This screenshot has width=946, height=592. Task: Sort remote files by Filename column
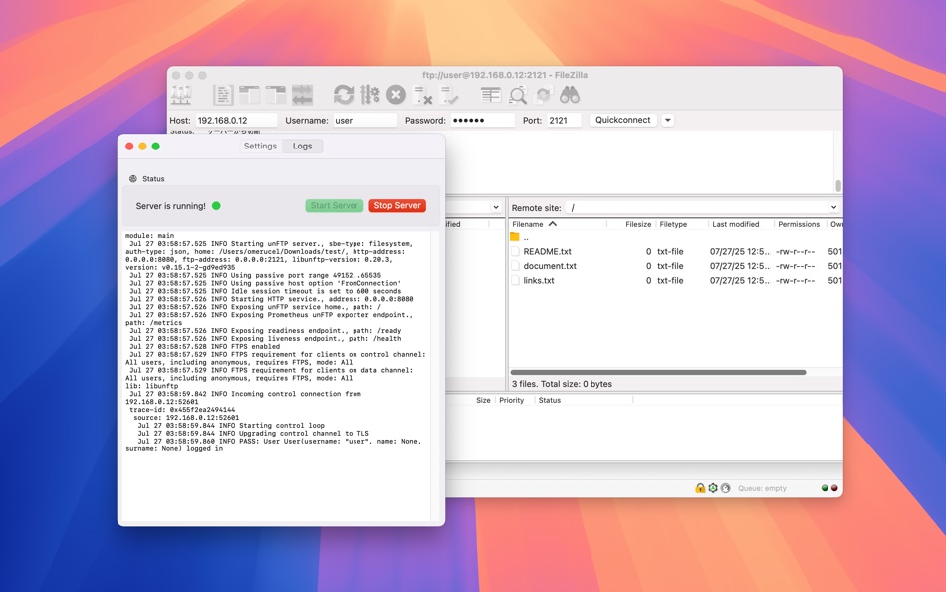pyautogui.click(x=558, y=224)
